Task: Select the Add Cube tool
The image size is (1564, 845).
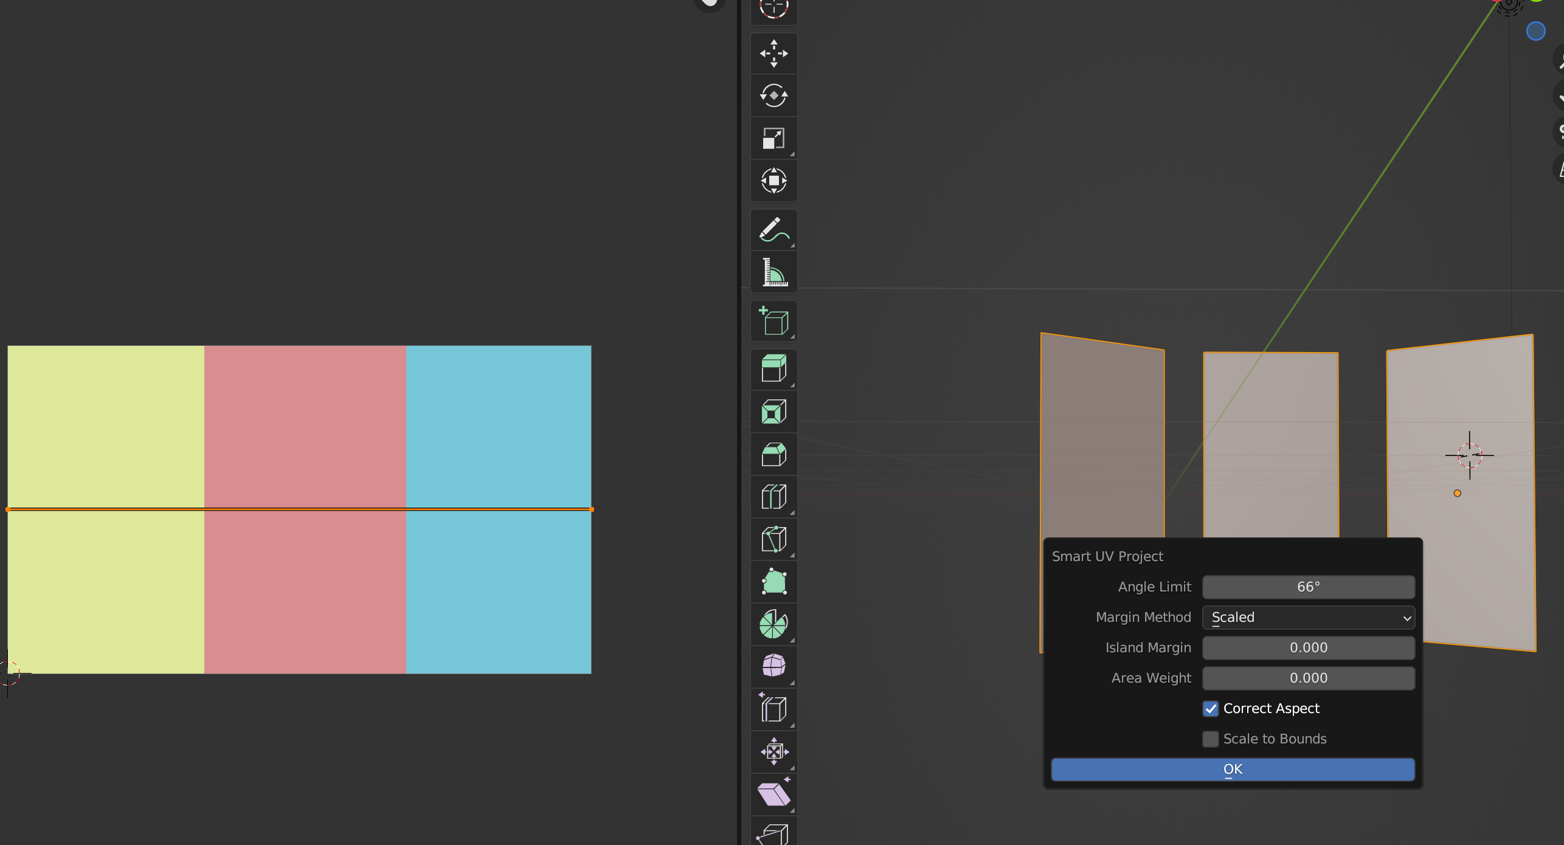Action: click(773, 321)
